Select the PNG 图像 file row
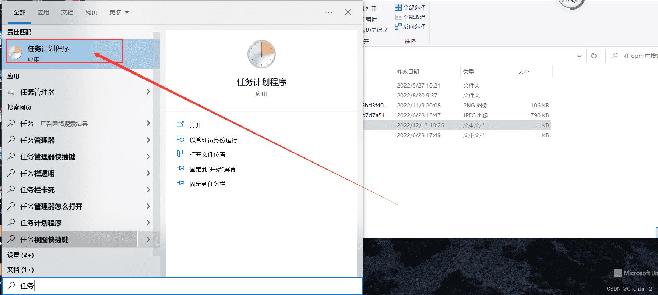Image resolution: width=658 pixels, height=295 pixels. [x=457, y=105]
